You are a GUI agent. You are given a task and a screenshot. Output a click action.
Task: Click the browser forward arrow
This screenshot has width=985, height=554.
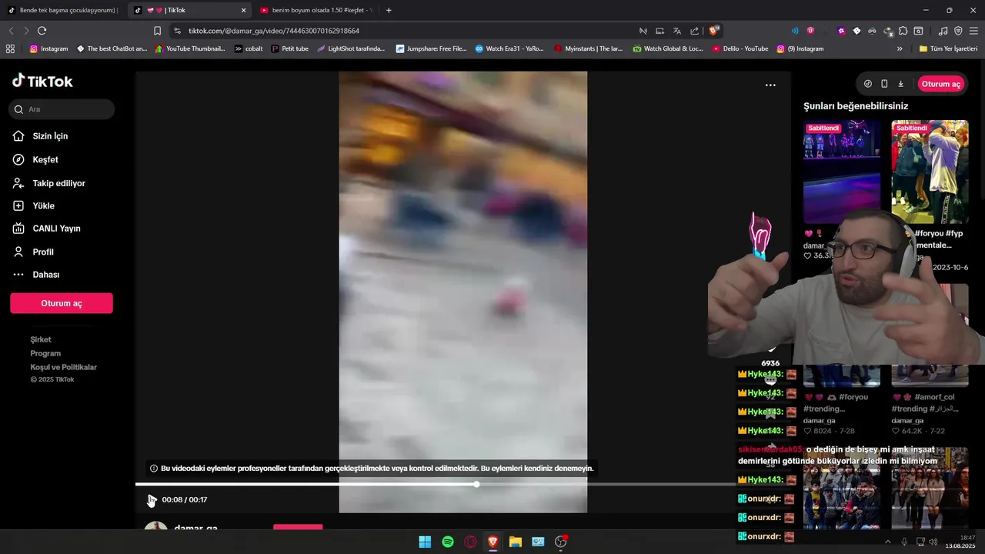[x=26, y=31]
